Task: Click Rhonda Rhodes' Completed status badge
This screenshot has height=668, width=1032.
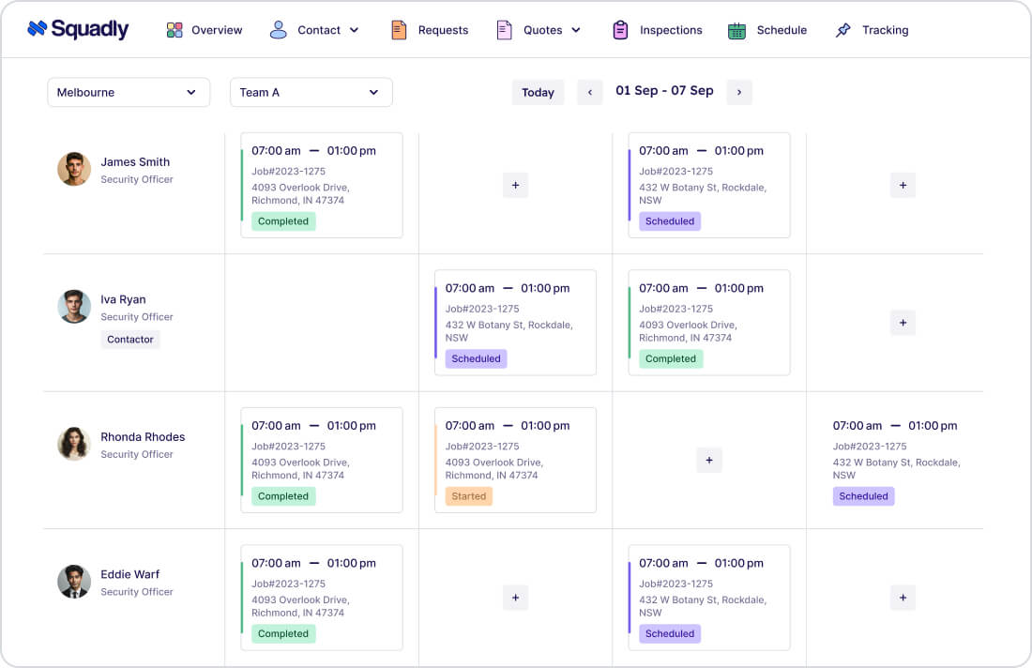Action: [283, 496]
